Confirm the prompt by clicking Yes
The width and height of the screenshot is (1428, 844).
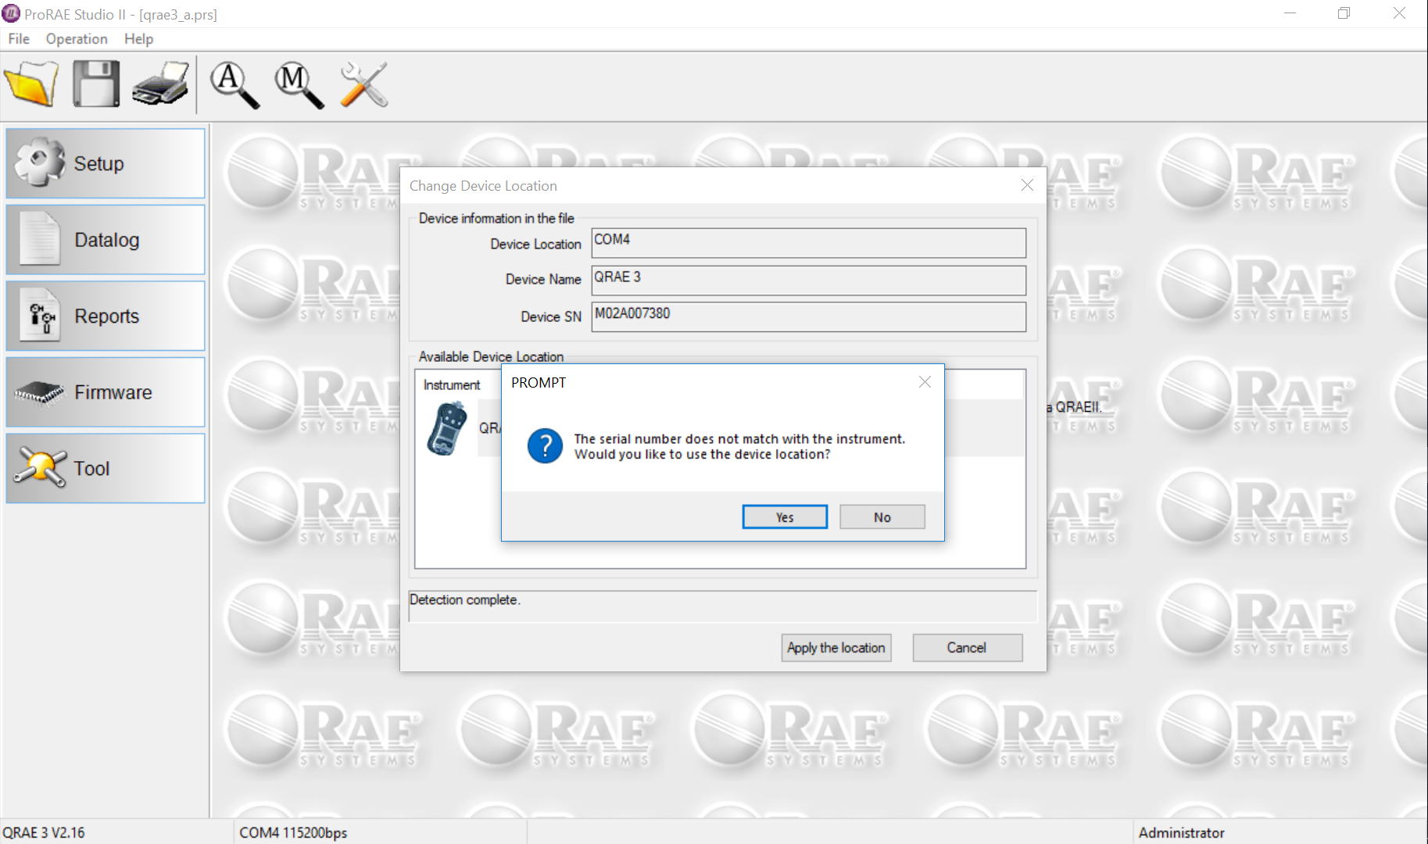click(x=785, y=517)
